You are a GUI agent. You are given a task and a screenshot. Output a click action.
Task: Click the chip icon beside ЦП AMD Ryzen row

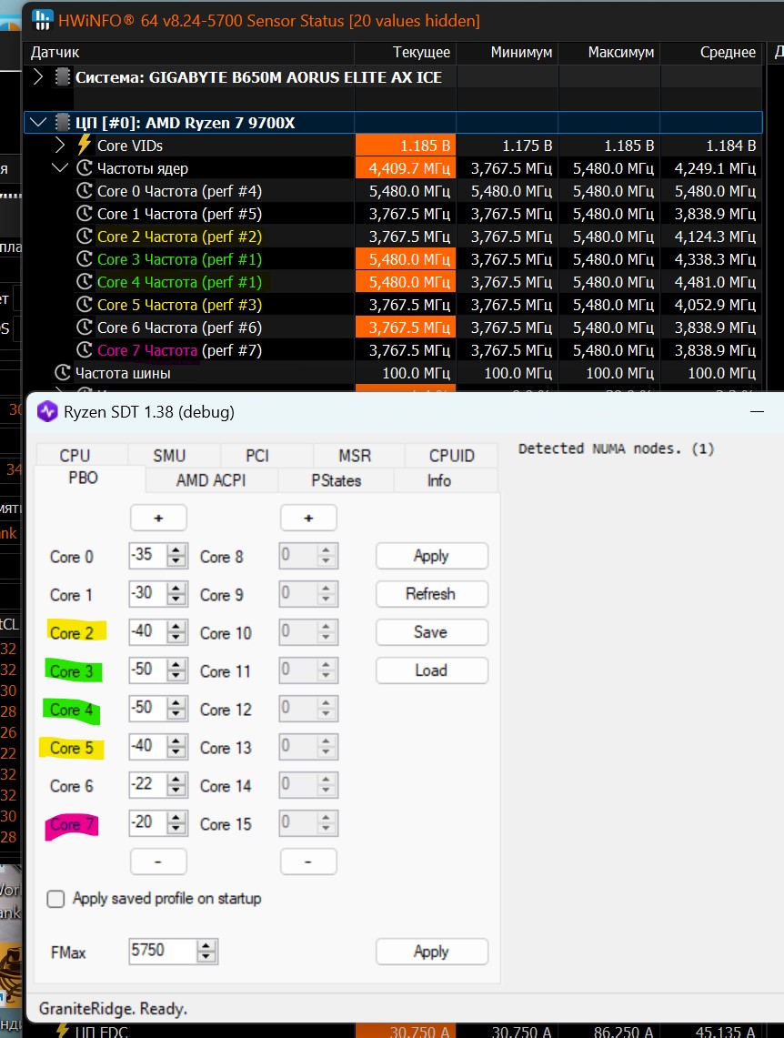tap(62, 123)
